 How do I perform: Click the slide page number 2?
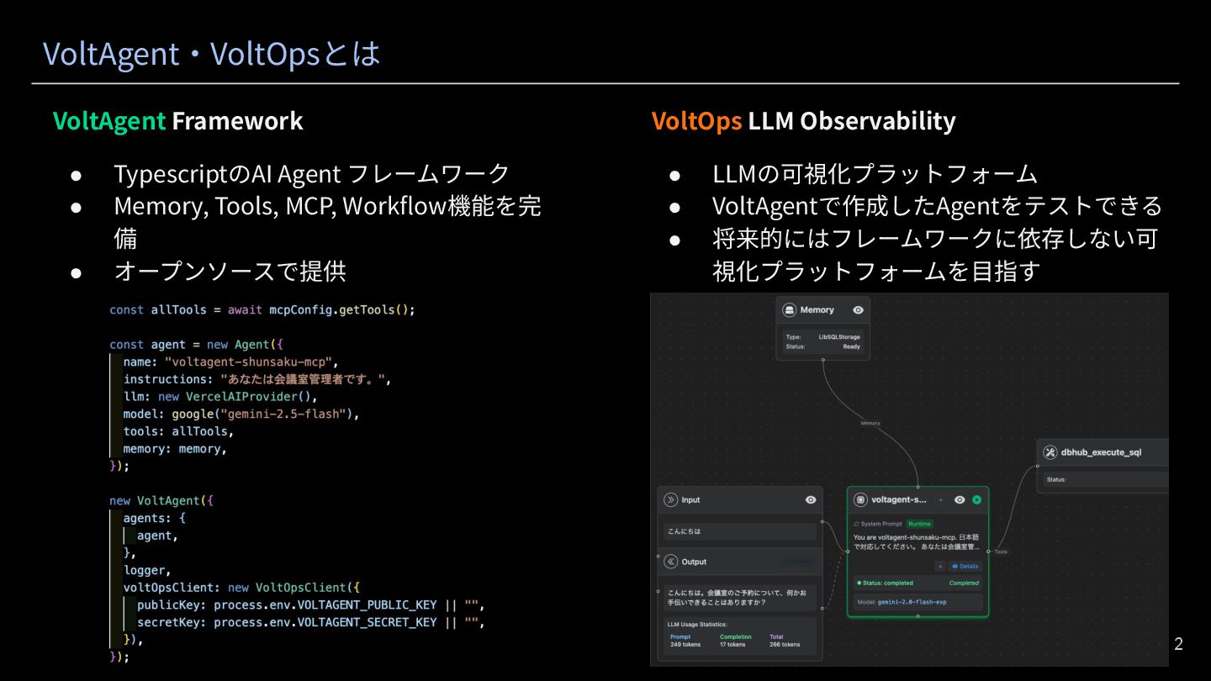[1178, 644]
